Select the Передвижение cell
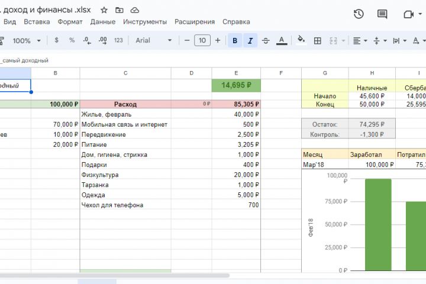The width and height of the screenshot is (426, 284). coord(125,134)
